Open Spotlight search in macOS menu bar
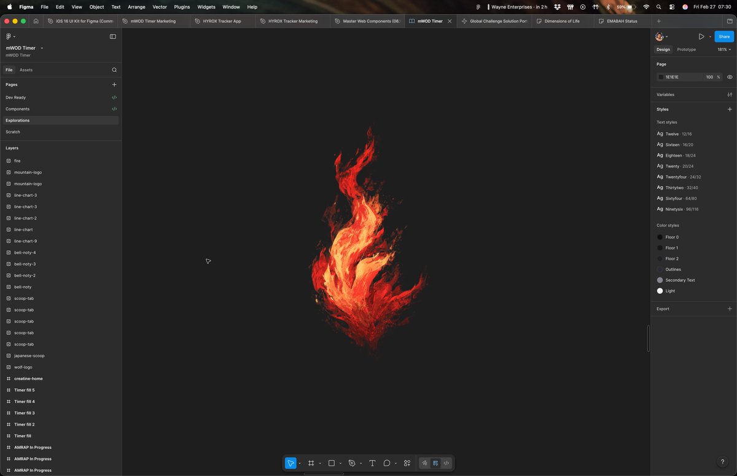Screen dimensions: 737x476 (658, 7)
